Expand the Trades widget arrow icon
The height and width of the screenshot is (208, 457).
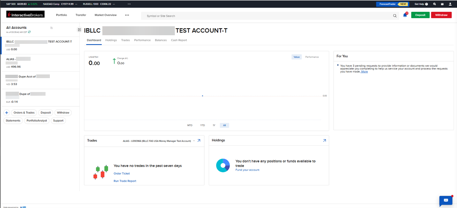(x=199, y=141)
